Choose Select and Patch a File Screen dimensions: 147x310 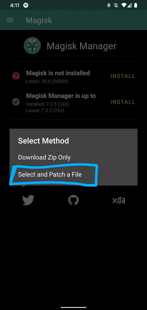(50, 175)
